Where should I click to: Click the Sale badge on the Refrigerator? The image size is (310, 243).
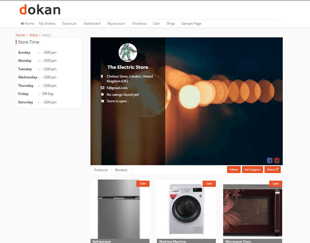(x=143, y=183)
